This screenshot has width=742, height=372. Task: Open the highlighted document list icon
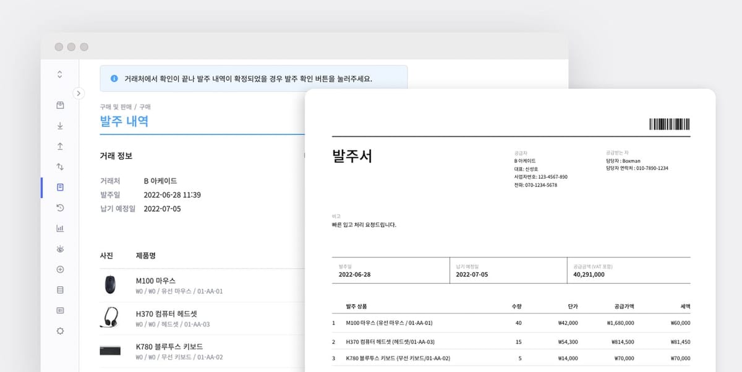point(59,188)
